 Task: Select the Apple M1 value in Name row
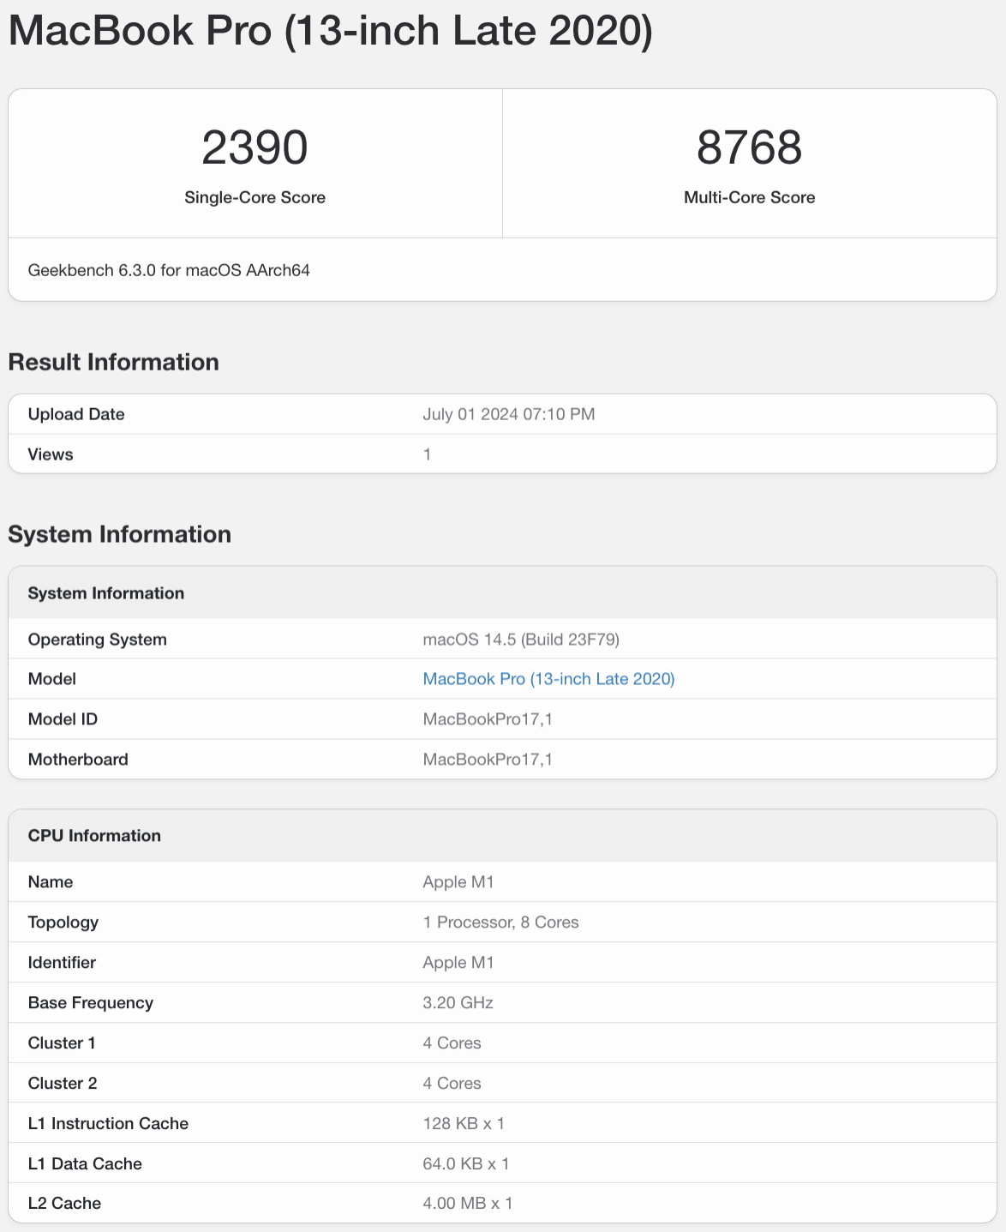(x=458, y=882)
